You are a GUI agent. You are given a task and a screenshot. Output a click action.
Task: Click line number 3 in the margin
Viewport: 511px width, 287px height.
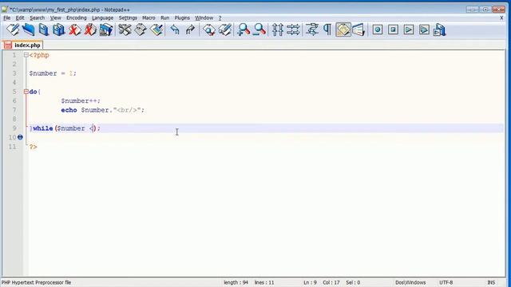tap(14, 73)
